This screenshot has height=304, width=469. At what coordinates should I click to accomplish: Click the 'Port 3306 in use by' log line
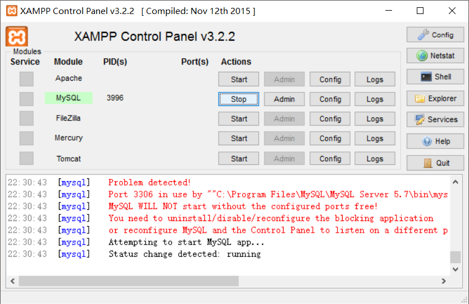click(278, 195)
